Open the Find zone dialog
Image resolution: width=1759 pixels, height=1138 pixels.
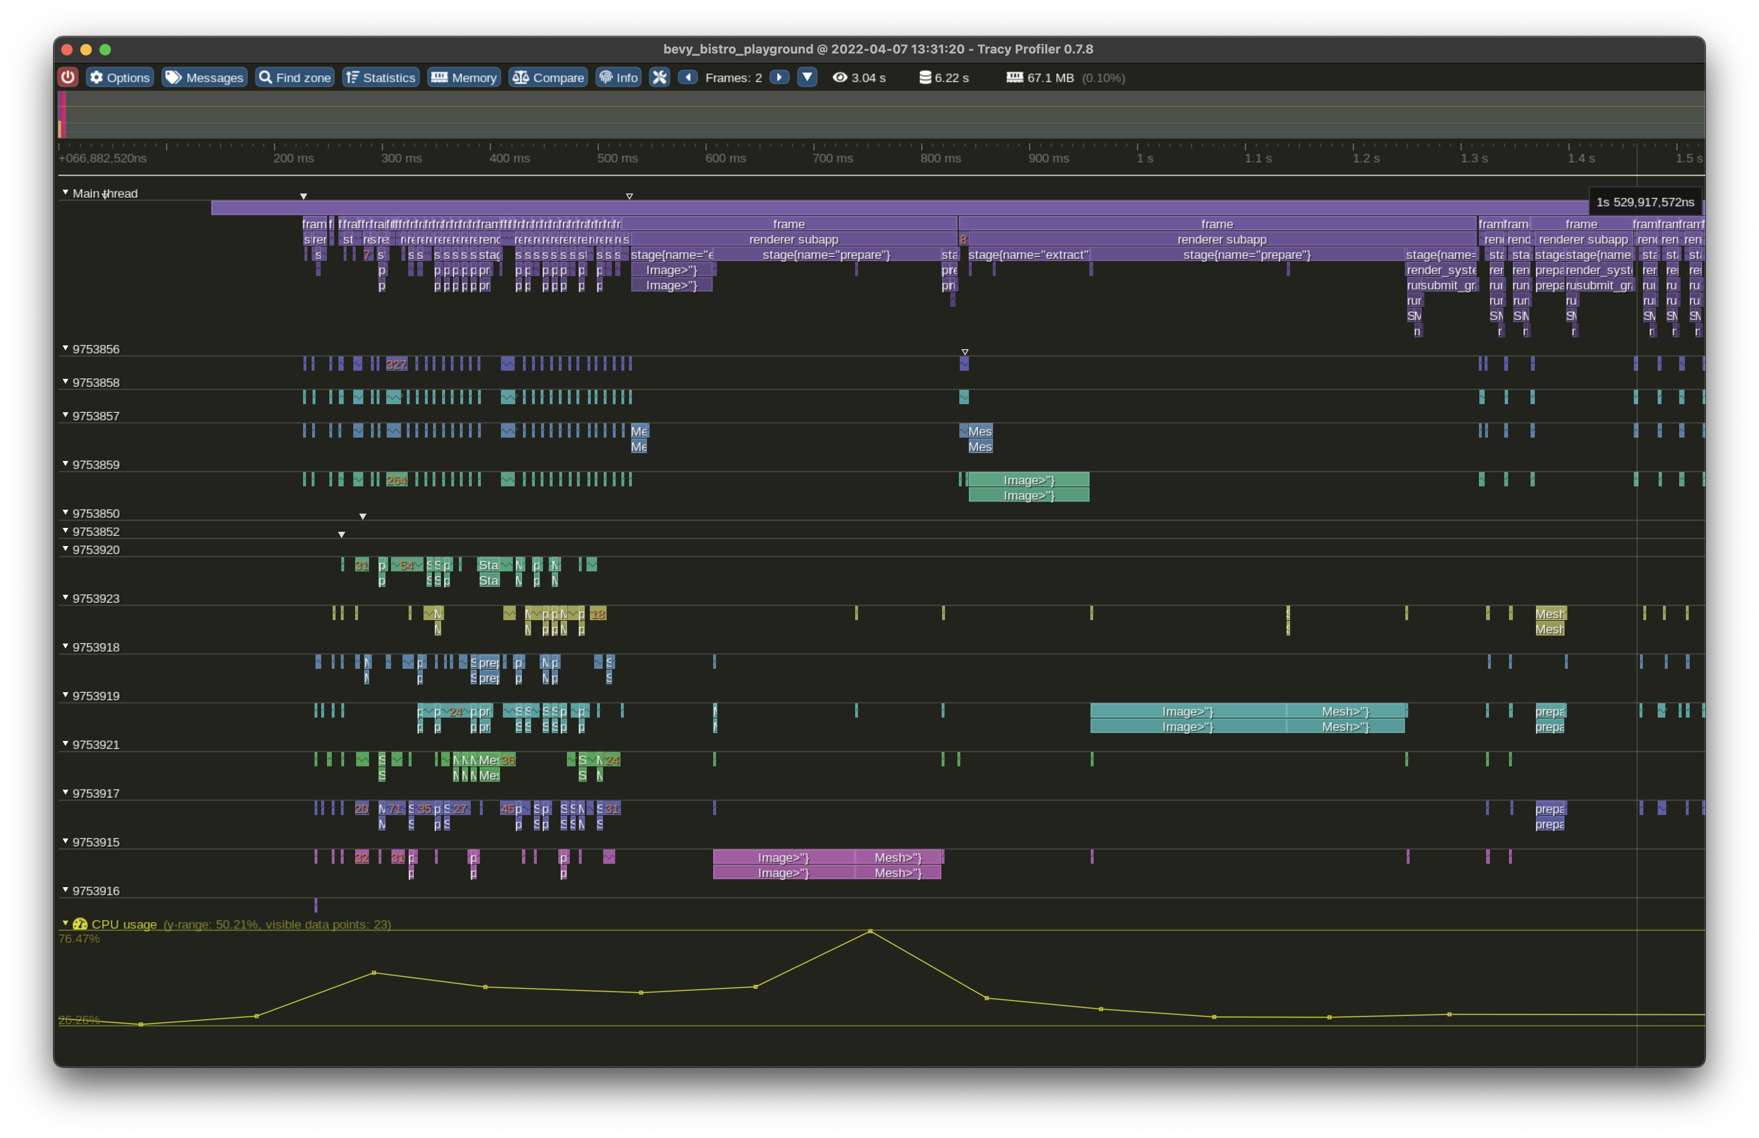click(x=294, y=77)
